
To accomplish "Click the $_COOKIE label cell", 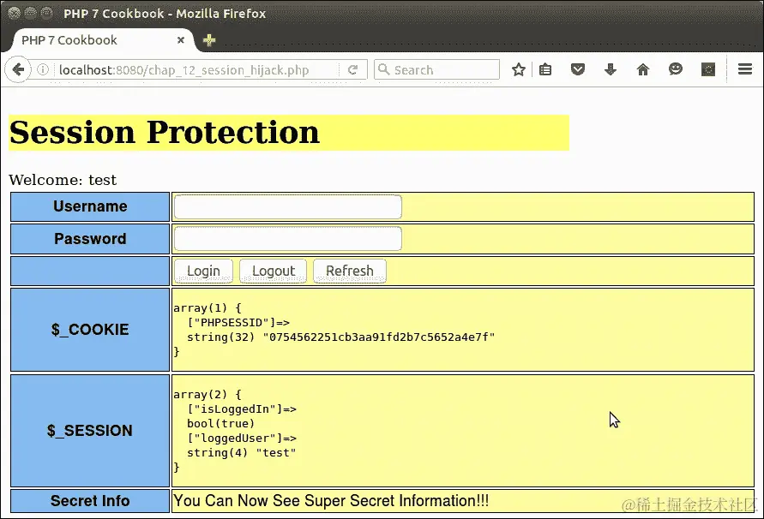I will point(90,330).
